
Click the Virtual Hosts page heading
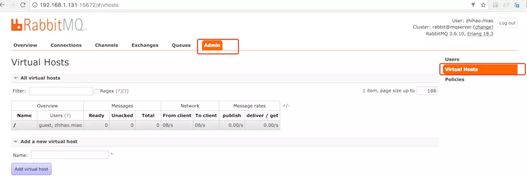(x=40, y=62)
